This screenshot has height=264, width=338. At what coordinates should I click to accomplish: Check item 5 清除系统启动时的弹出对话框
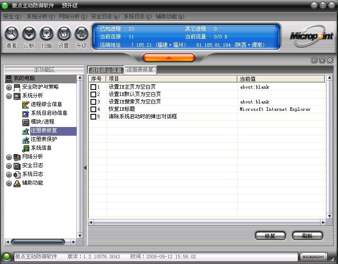pyautogui.click(x=93, y=117)
